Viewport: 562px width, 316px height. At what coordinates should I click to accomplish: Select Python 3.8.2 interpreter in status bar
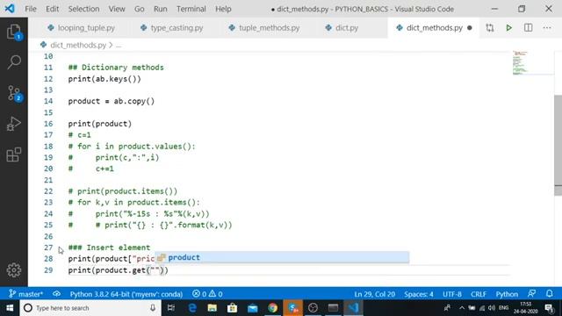[126, 294]
